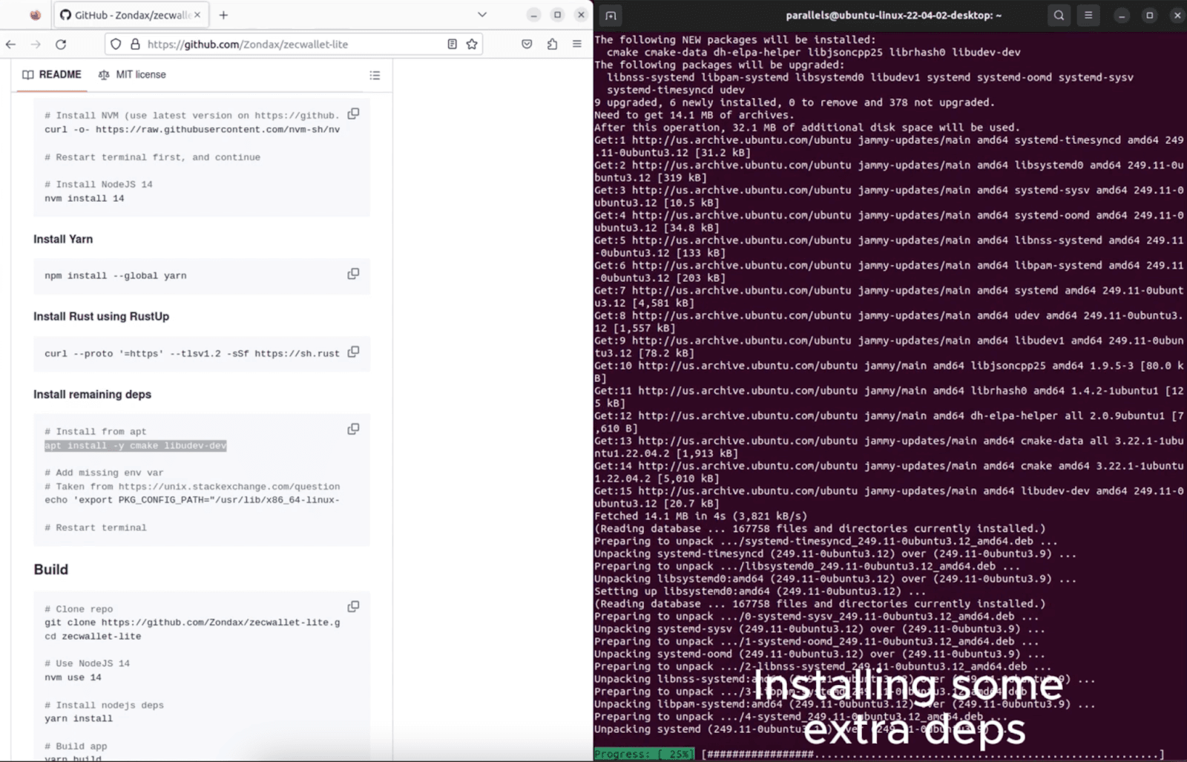The width and height of the screenshot is (1187, 762).
Task: Open the README outline list icon
Action: pyautogui.click(x=375, y=75)
